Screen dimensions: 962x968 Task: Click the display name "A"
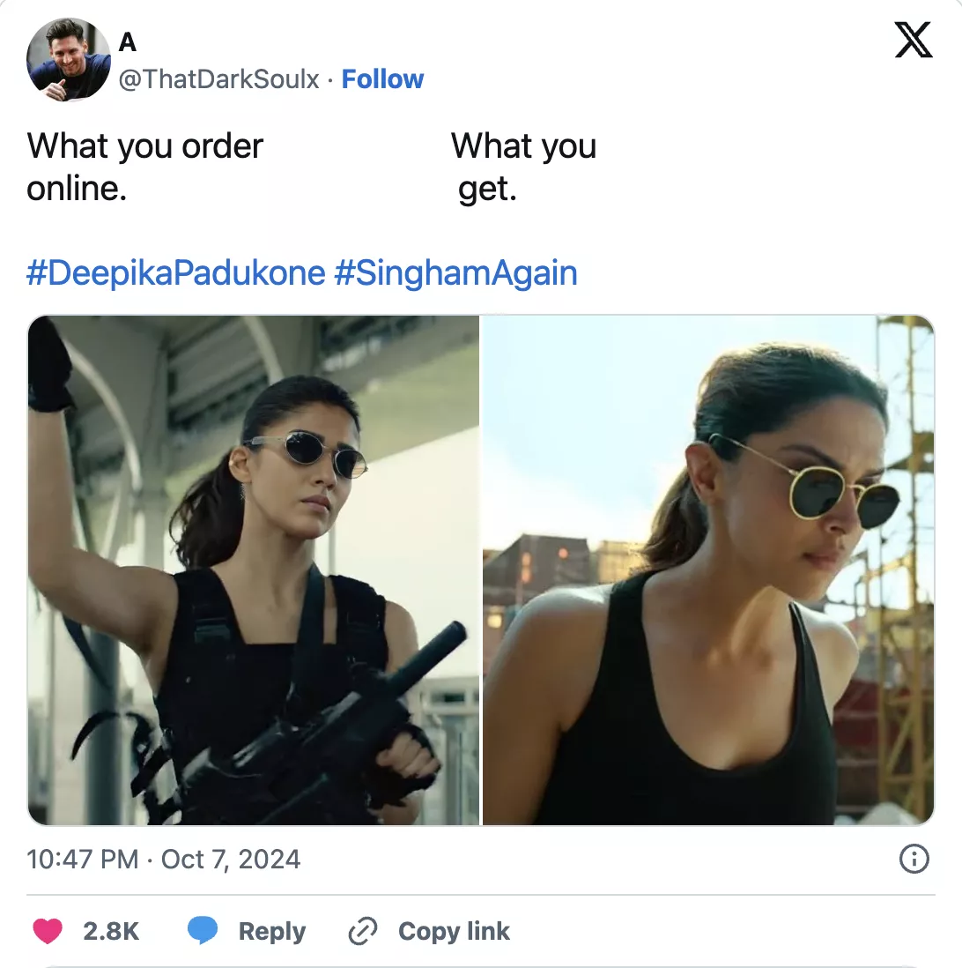coord(128,42)
